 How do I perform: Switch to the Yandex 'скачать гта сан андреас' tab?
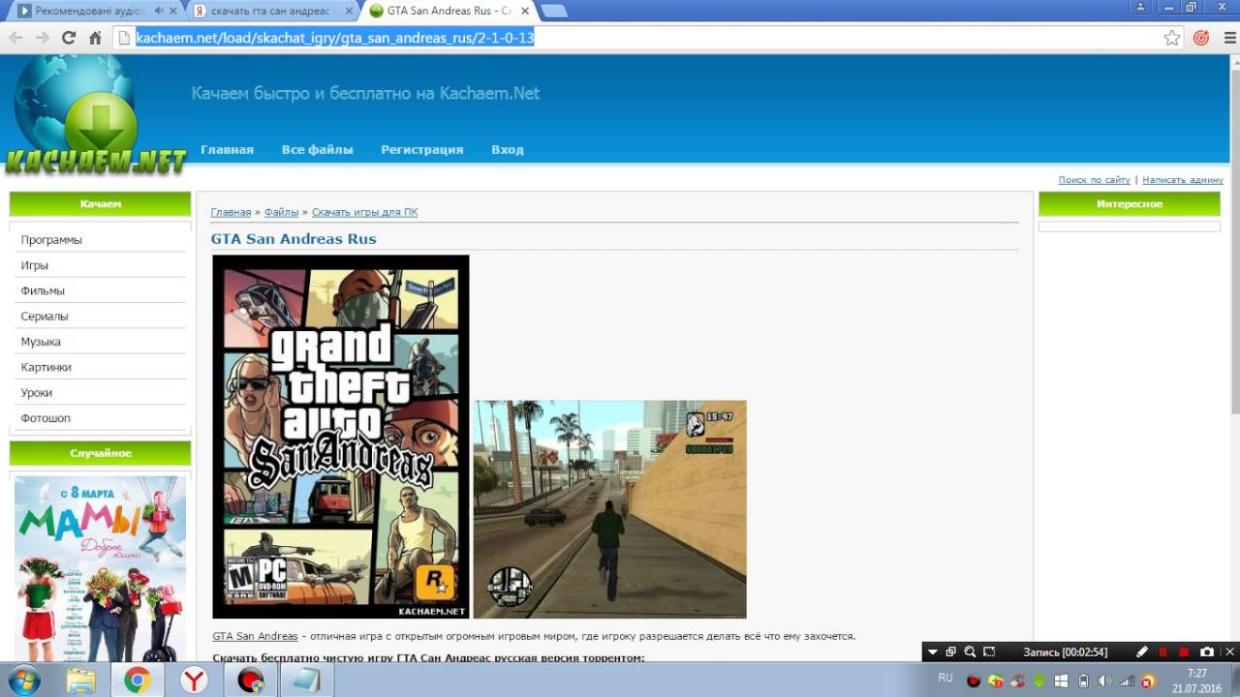[273, 11]
